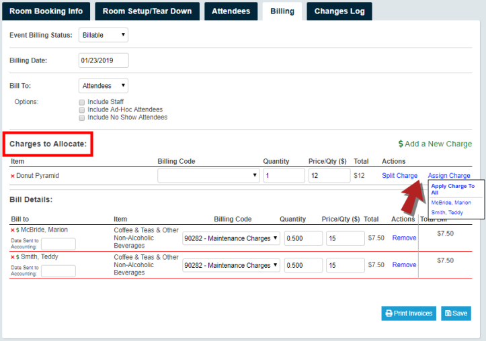
Task: Focus Donut Pyramid quantity field
Action: 284,175
